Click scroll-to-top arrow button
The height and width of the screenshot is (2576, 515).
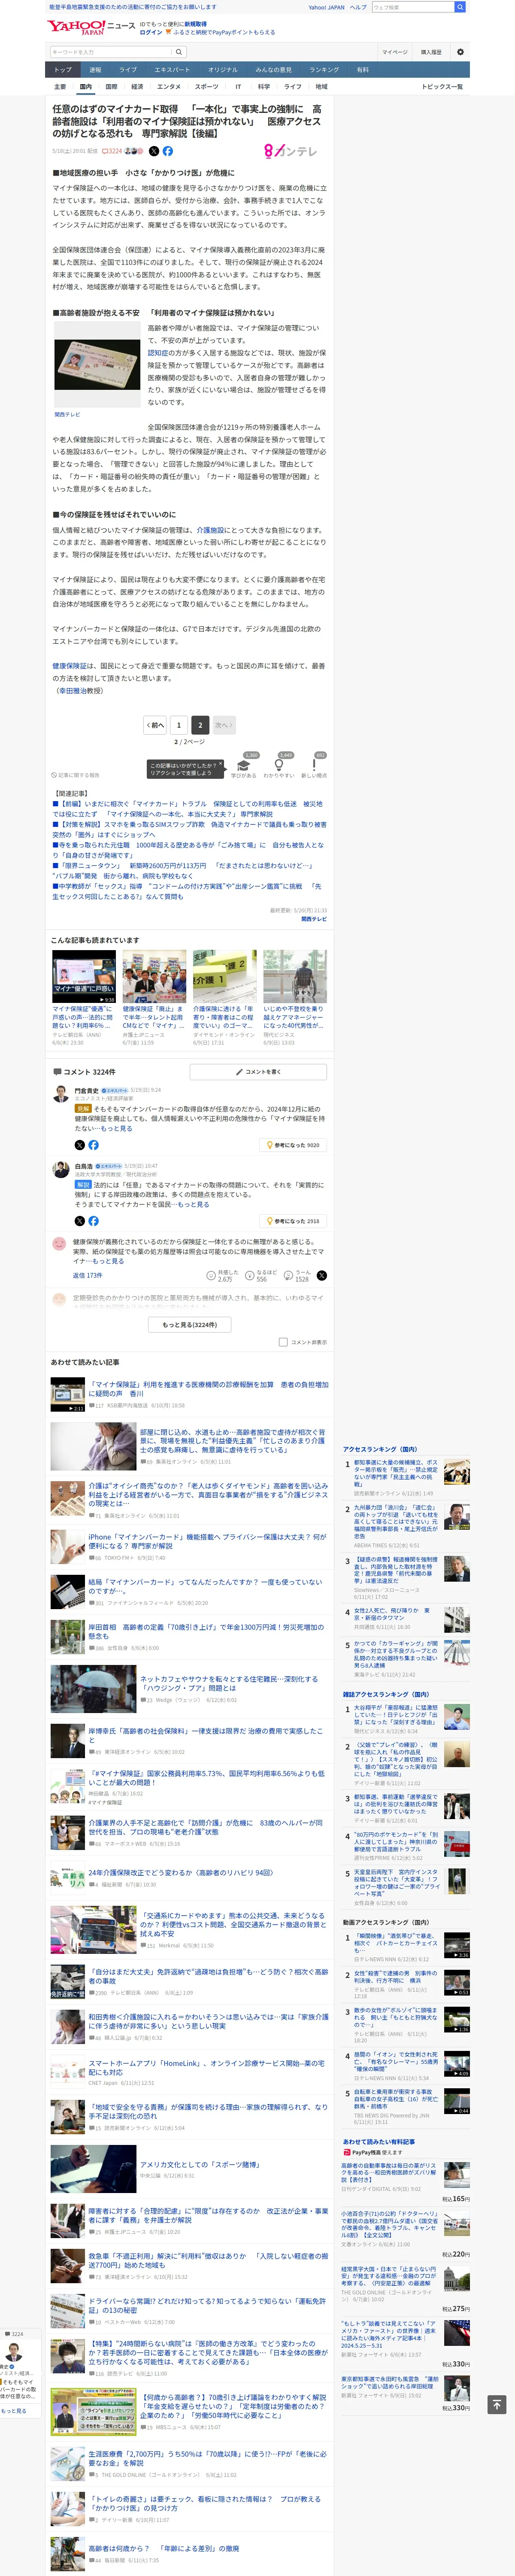pyautogui.click(x=497, y=2405)
